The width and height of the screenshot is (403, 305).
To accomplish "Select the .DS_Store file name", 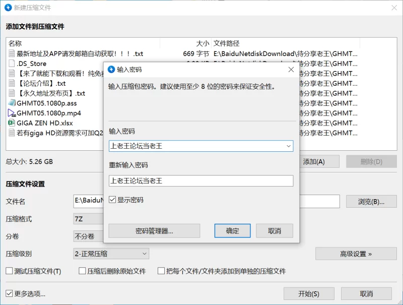I will [x=32, y=64].
